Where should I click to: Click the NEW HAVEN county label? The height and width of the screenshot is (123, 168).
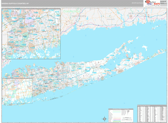point(79,16)
